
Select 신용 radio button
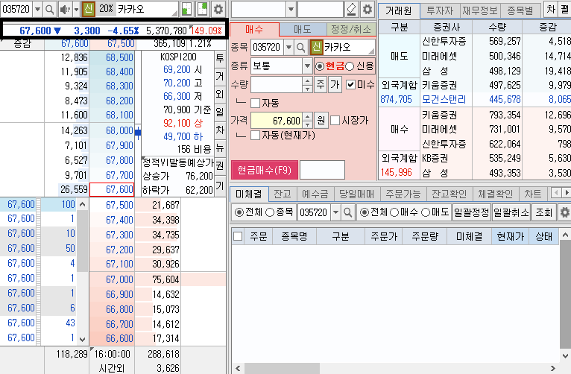[350, 66]
